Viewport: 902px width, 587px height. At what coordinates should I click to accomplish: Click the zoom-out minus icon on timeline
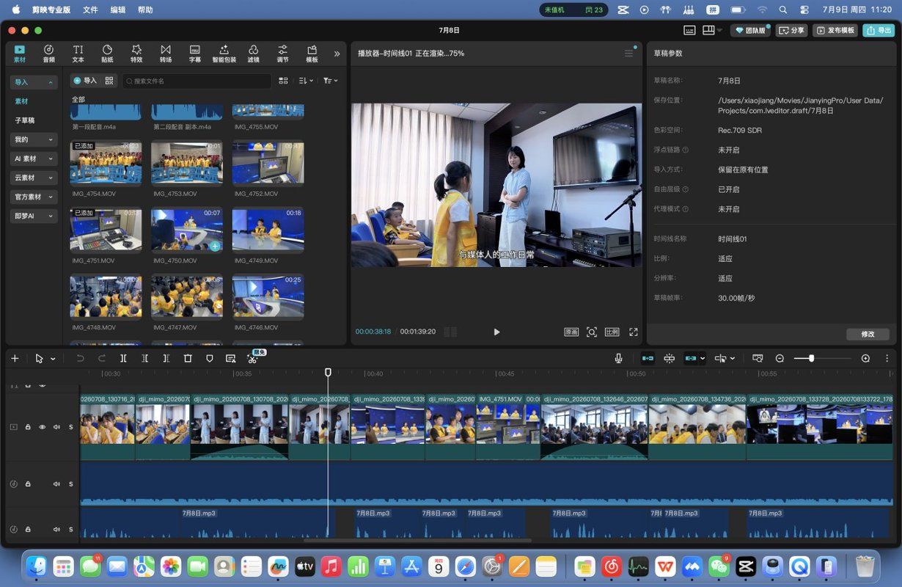coord(780,358)
